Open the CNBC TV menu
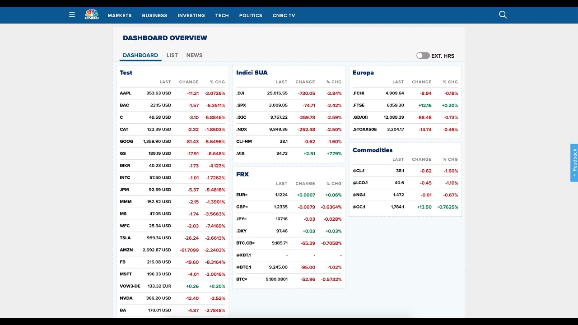Screen dimensions: 578x325 [284, 15]
